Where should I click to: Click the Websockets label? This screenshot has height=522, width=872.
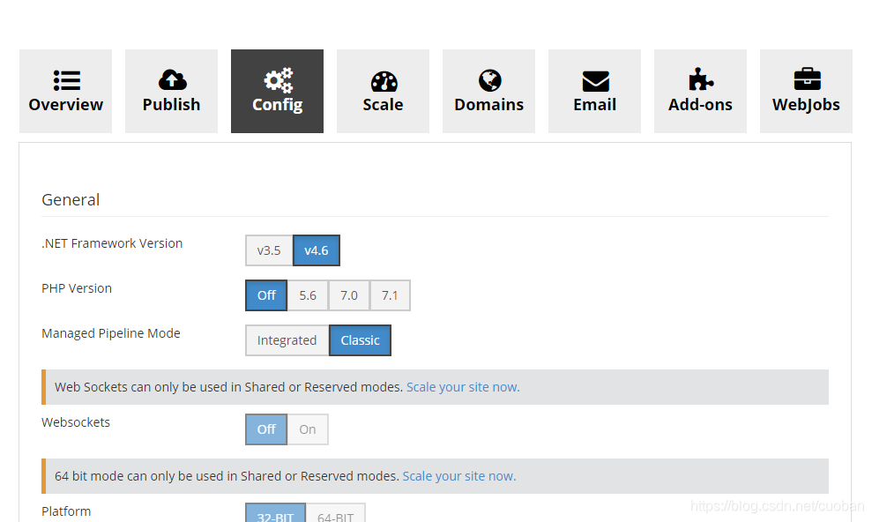pos(76,422)
